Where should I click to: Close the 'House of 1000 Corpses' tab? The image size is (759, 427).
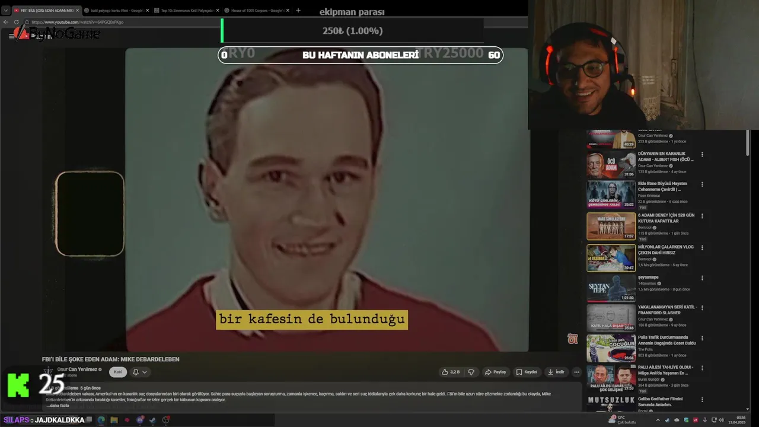pos(288,10)
